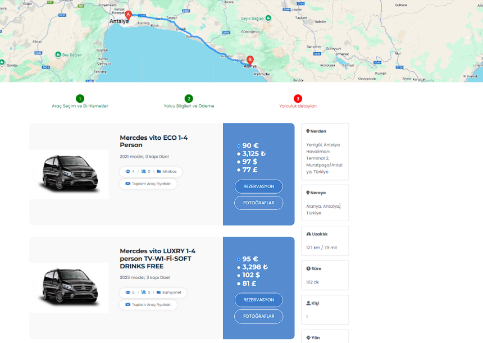Open FOTOĞRAFLAR for Mercdes vito ECO
This screenshot has width=483, height=343.
tap(258, 203)
